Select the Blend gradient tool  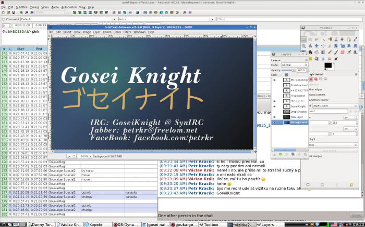click(x=323, y=52)
